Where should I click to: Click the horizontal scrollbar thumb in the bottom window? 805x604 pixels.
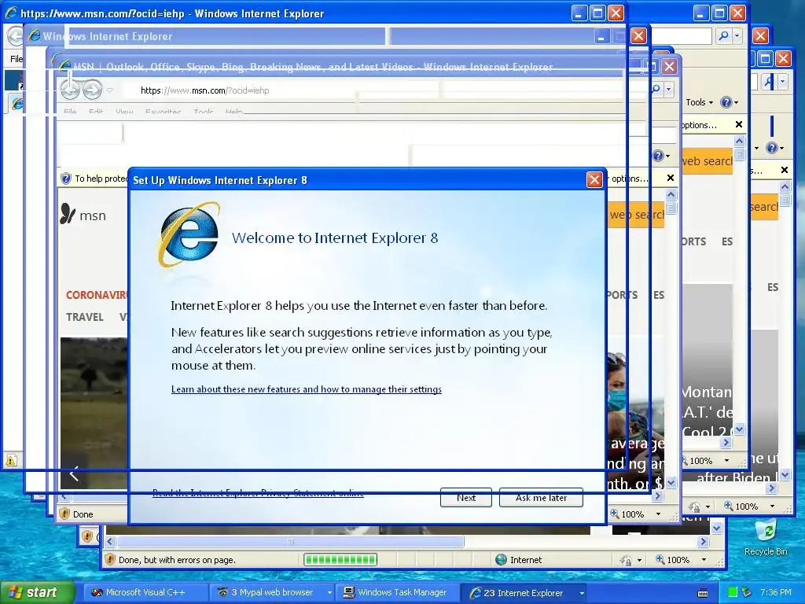click(x=291, y=541)
